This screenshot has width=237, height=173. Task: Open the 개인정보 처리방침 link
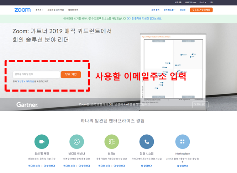click(x=26, y=81)
